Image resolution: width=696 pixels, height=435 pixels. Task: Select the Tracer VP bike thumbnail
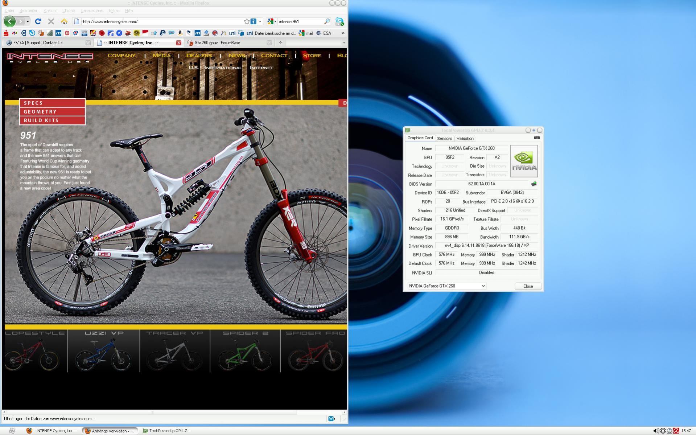click(175, 351)
